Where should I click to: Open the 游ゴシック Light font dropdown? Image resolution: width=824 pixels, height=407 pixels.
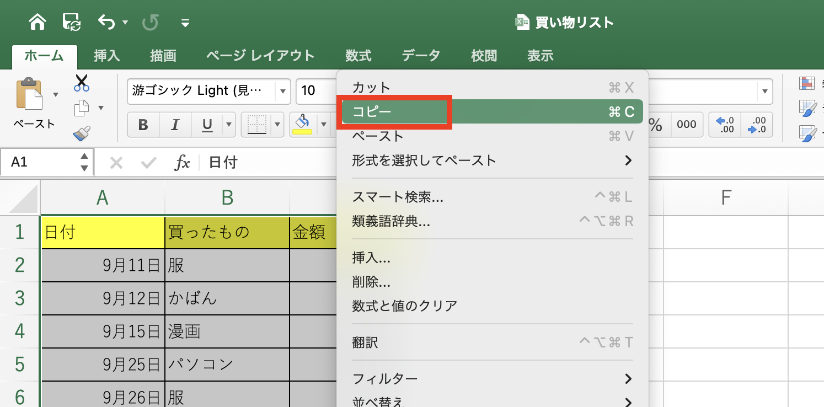(283, 92)
